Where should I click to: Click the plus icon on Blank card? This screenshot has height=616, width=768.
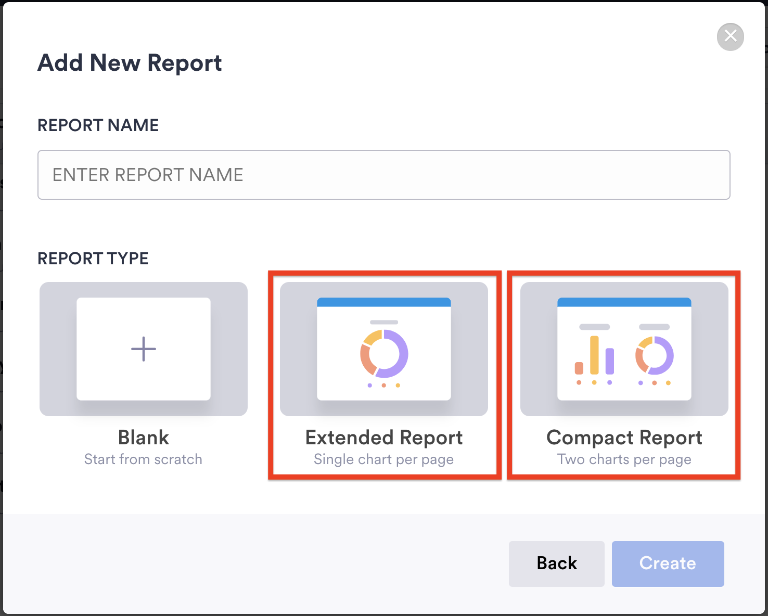[x=144, y=349]
